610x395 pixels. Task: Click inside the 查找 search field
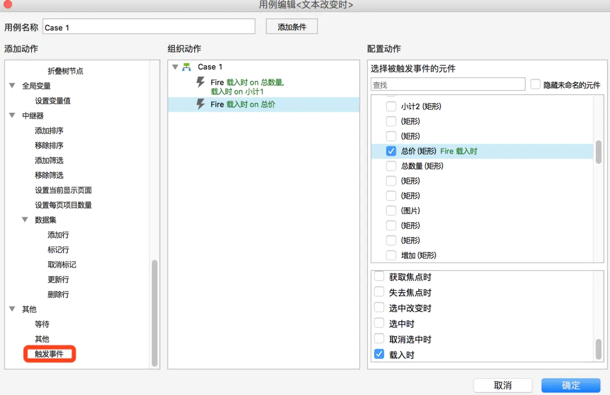click(447, 84)
